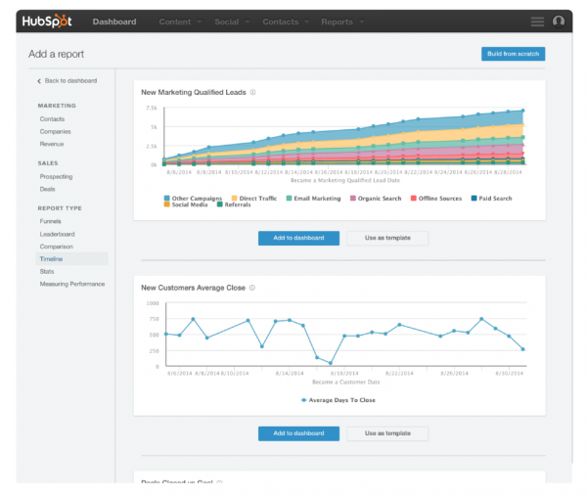Toggle Referrals legend entry
The height and width of the screenshot is (497, 587).
pos(234,204)
